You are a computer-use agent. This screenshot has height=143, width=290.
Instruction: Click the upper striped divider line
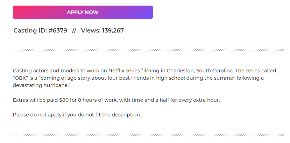click(148, 50)
